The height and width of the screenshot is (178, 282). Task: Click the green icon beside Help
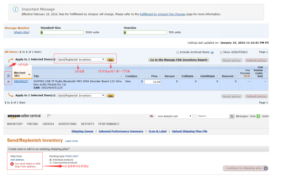(258, 116)
